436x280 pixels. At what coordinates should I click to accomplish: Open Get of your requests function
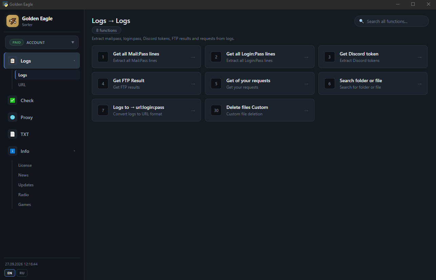point(259,84)
